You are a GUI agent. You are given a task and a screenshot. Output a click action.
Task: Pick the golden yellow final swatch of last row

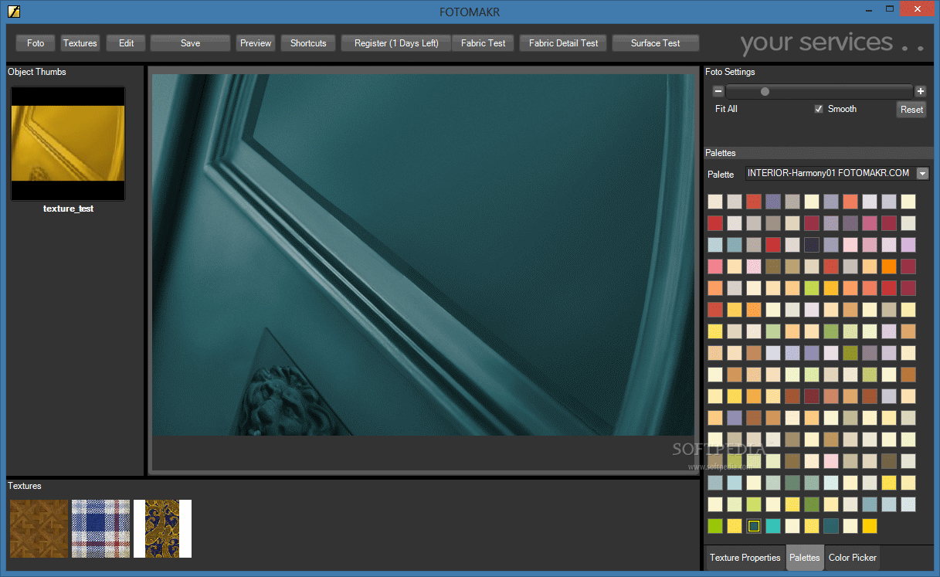pos(870,526)
